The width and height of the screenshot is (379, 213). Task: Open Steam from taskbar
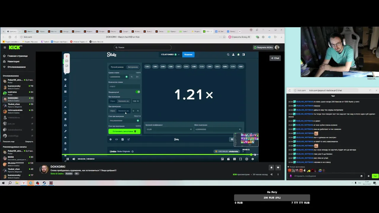[44, 183]
